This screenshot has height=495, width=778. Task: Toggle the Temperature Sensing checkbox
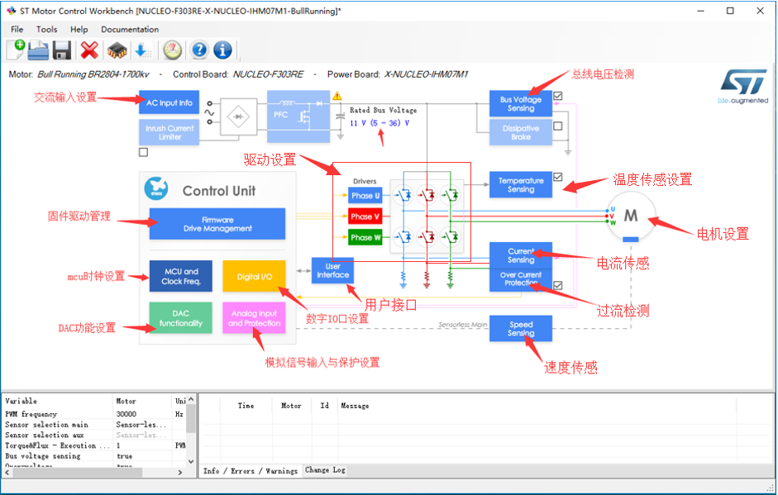point(558,176)
